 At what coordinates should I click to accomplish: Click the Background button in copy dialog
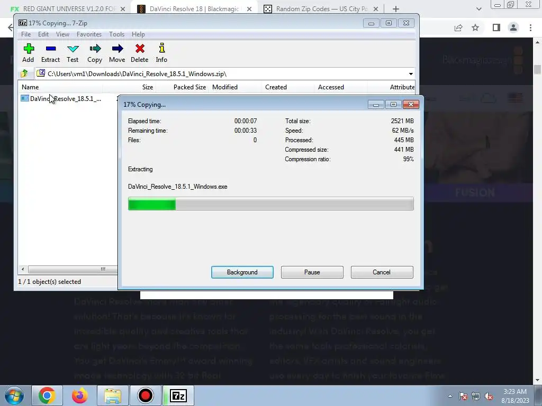coord(242,272)
